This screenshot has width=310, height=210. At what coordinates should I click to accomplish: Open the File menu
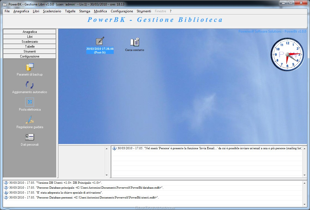click(x=7, y=11)
